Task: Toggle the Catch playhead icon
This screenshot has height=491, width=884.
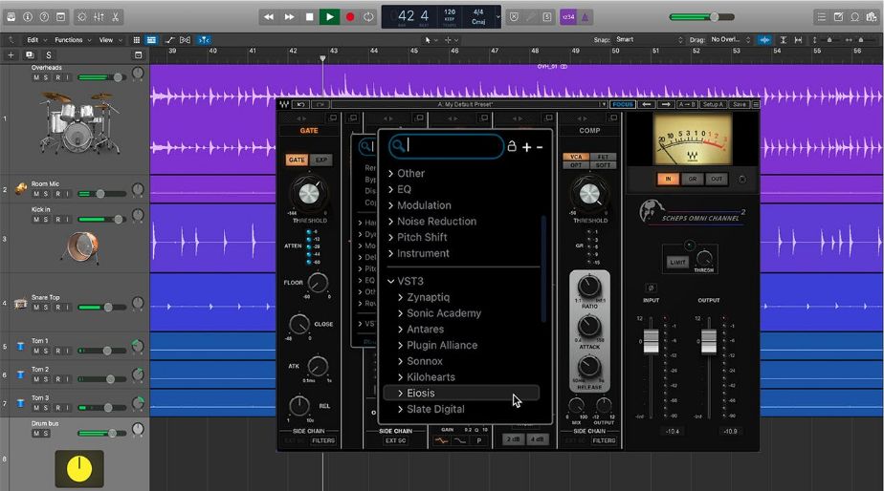Action: coord(204,40)
